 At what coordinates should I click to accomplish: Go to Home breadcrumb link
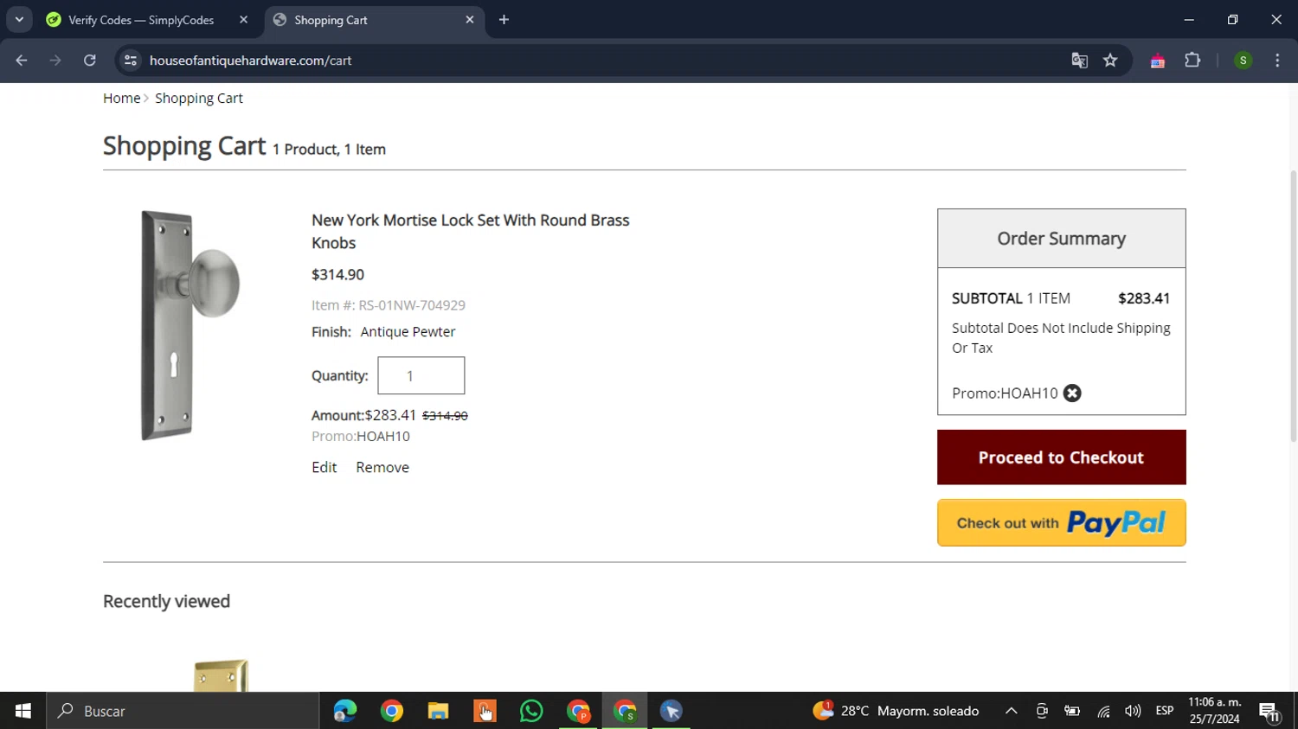pos(121,99)
